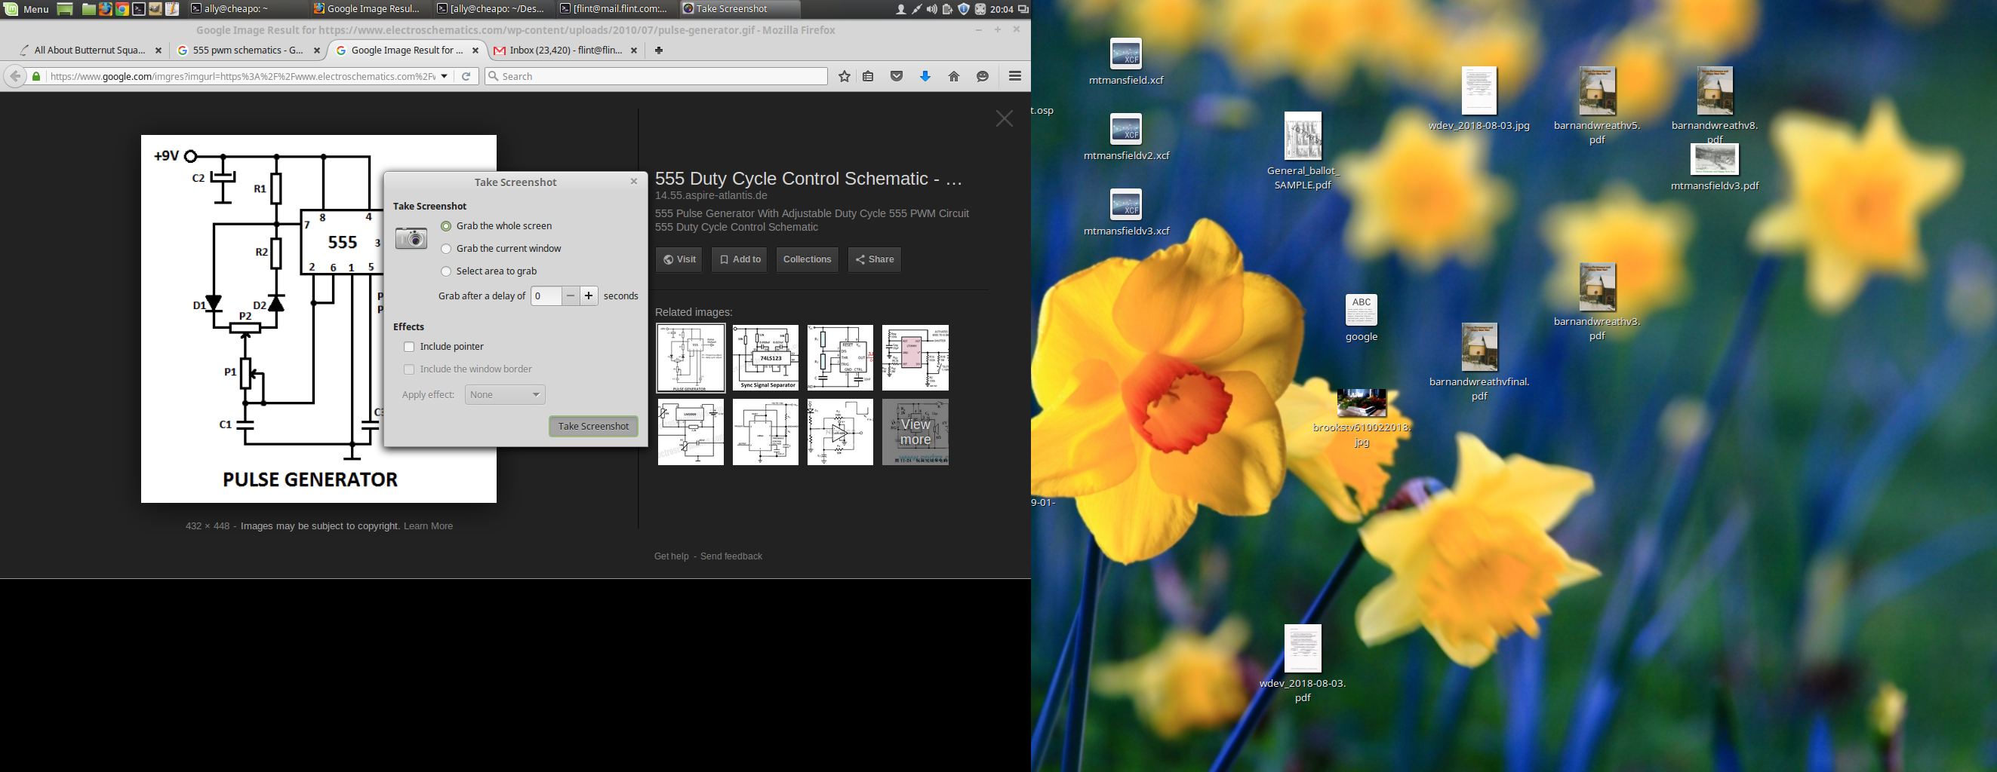Switch to the Gmail Inbox tab
Image resolution: width=1997 pixels, height=772 pixels.
pos(565,51)
